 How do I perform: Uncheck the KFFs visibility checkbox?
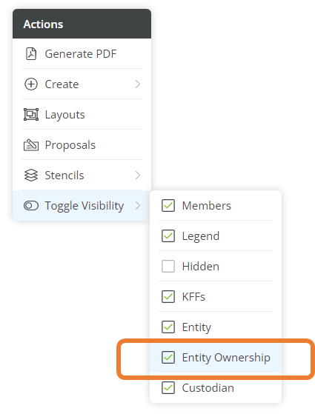pyautogui.click(x=168, y=296)
